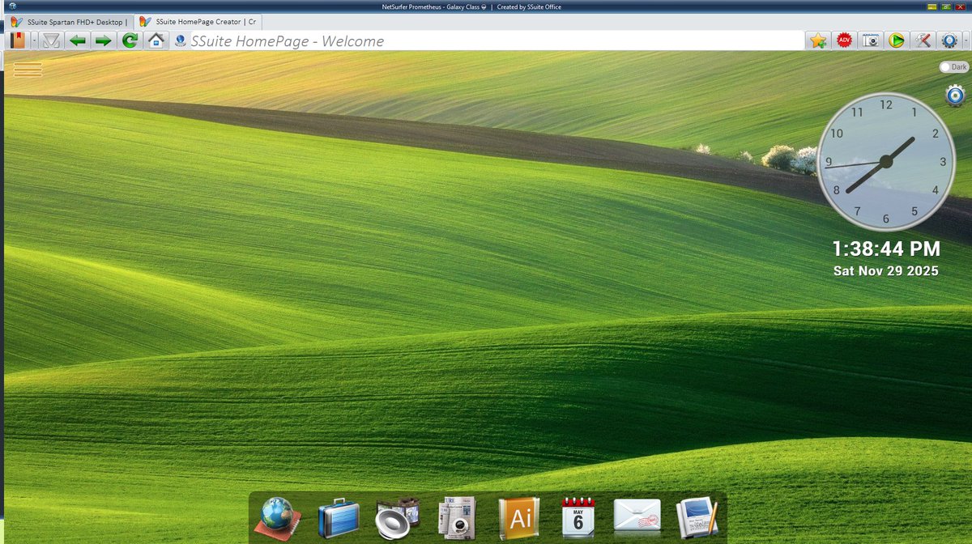The image size is (972, 544).
Task: Go to the home page icon
Action: (x=155, y=40)
